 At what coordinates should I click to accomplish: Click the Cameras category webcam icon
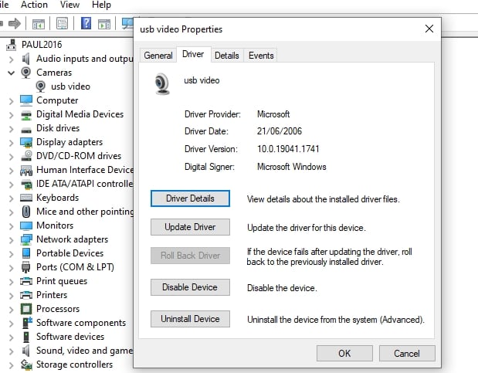pos(26,73)
